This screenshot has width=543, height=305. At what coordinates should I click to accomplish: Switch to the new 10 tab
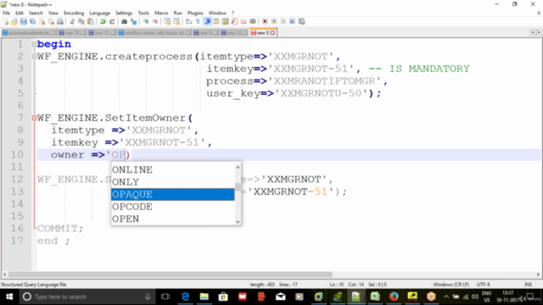71,33
